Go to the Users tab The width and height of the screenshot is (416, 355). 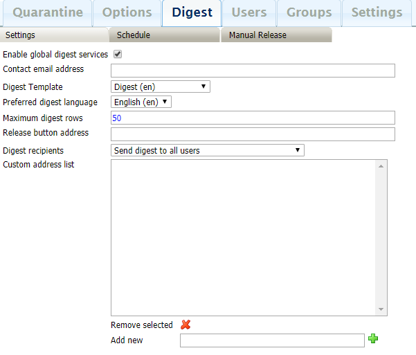pyautogui.click(x=249, y=12)
